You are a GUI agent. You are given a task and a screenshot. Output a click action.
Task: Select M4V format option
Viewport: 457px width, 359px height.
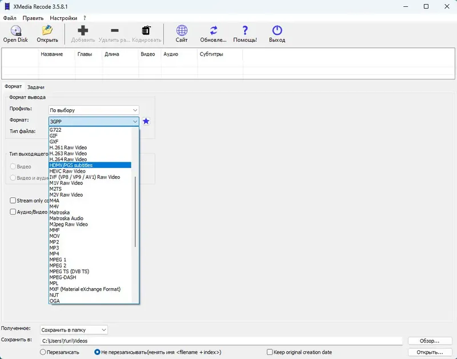90,206
